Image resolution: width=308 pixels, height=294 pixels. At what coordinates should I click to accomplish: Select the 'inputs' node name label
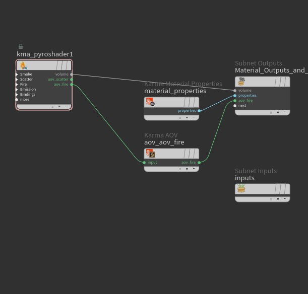[244, 178]
